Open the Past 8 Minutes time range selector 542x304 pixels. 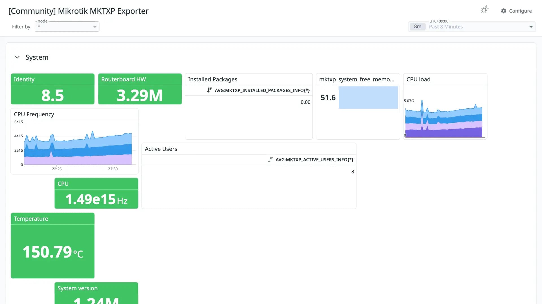point(472,27)
